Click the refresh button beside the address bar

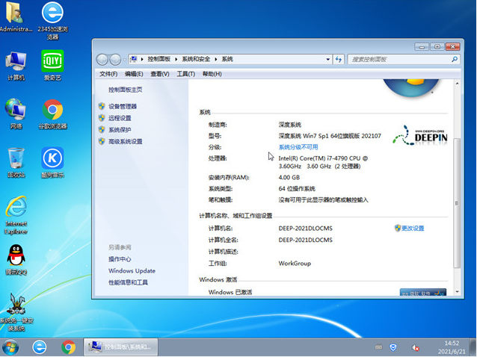[x=338, y=59]
